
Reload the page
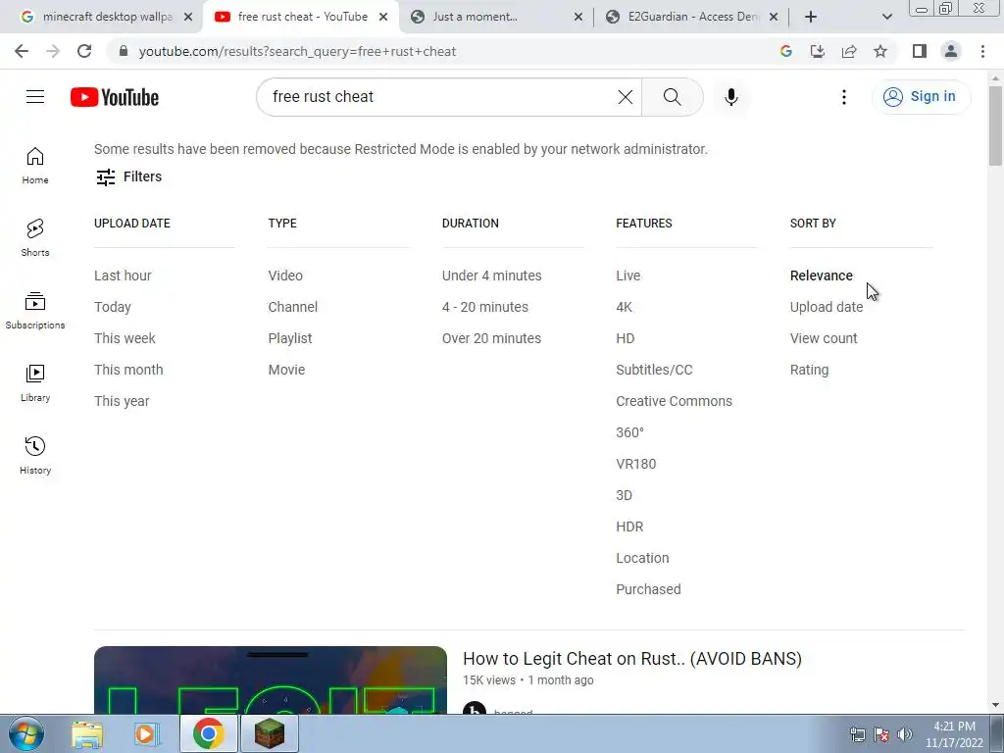click(84, 51)
